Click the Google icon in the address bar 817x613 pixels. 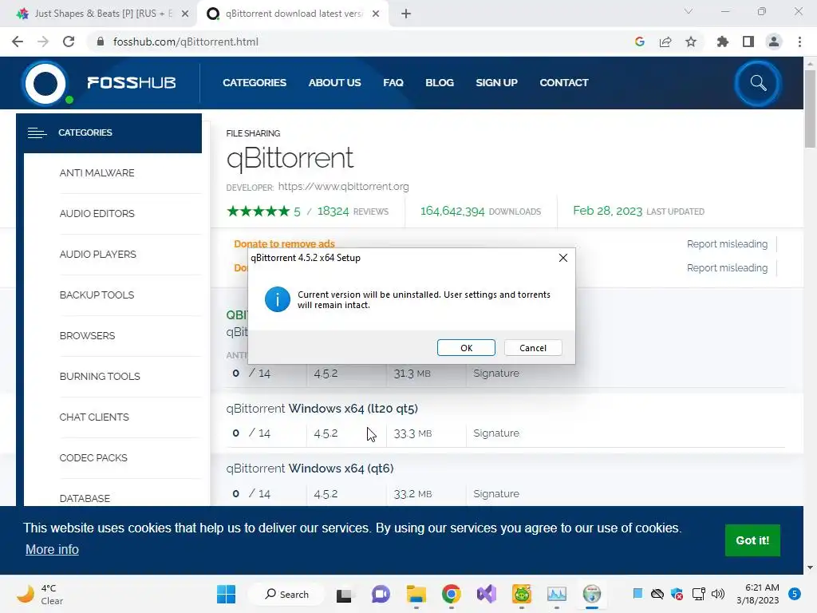coord(640,42)
